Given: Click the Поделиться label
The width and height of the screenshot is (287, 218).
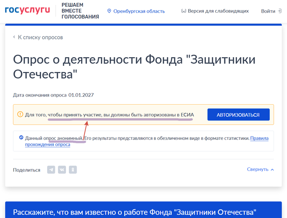Looking at the screenshot, I should [27, 170].
